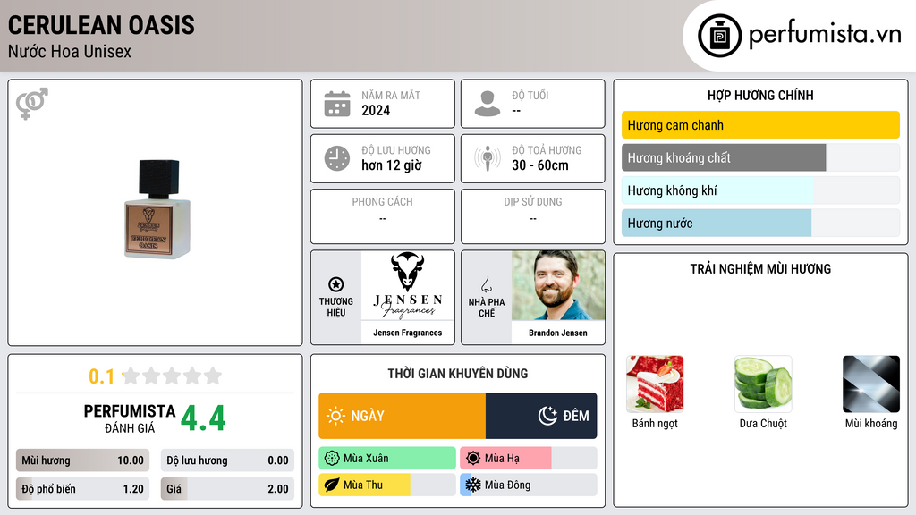Click the sun icon beside Mùa Hạ

(x=473, y=459)
